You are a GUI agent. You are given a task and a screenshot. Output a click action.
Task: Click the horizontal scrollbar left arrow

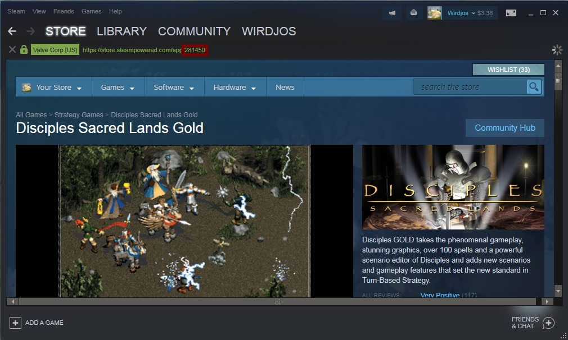(x=13, y=301)
